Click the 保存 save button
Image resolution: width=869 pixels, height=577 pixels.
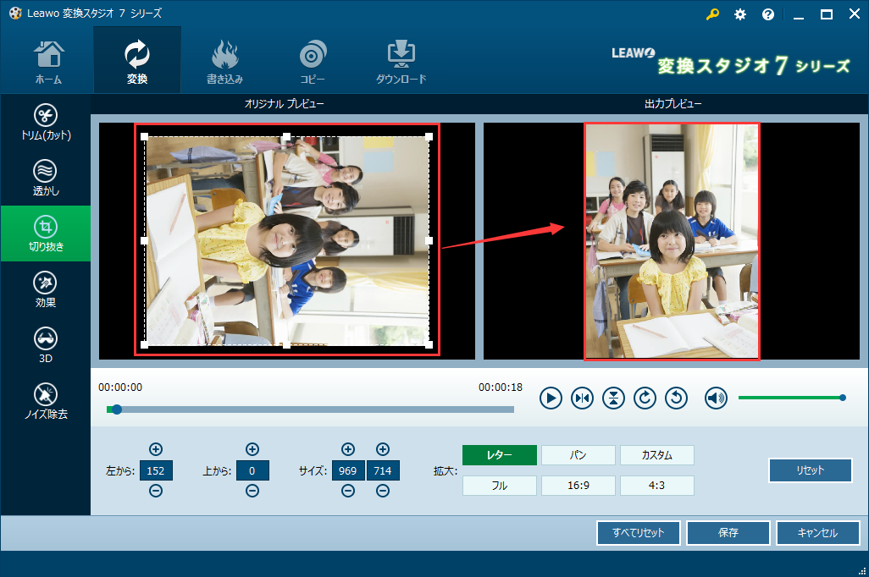tap(728, 533)
